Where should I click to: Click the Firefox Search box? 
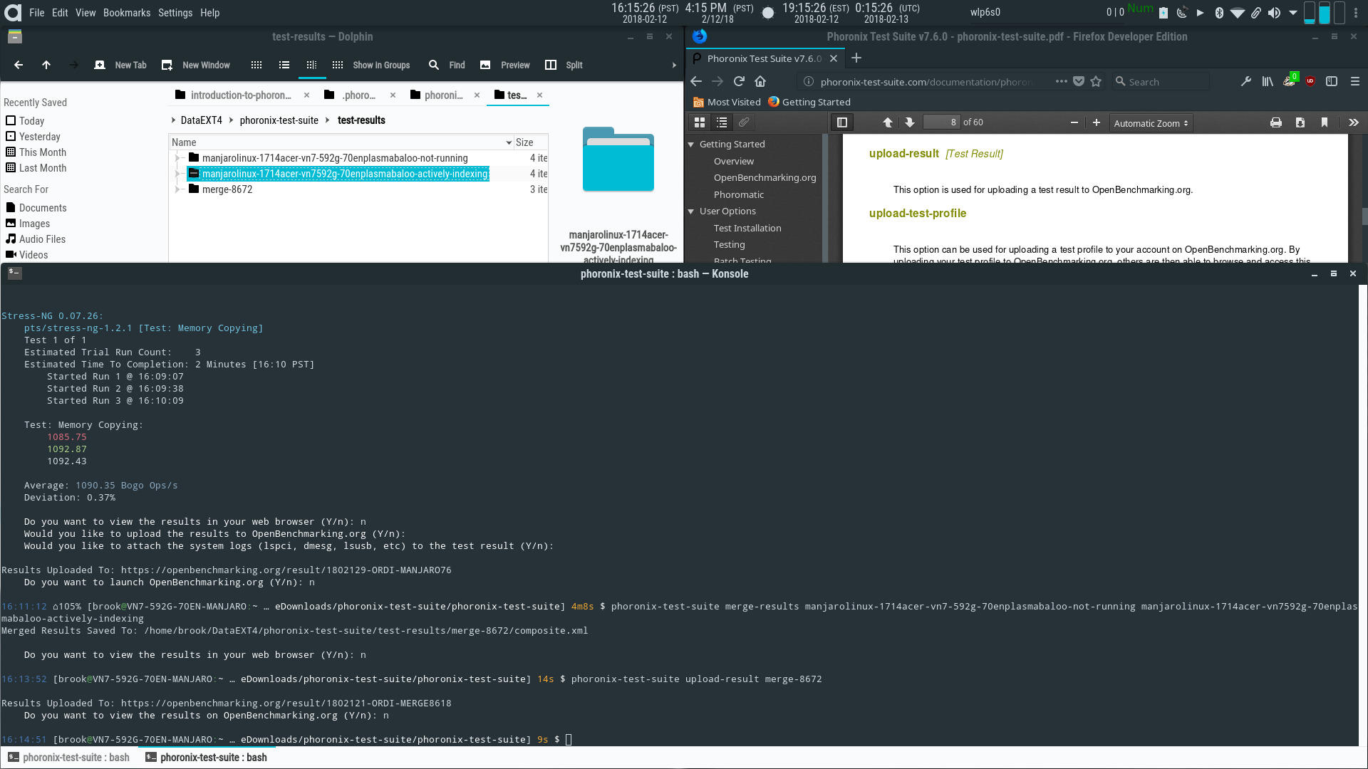pyautogui.click(x=1161, y=81)
